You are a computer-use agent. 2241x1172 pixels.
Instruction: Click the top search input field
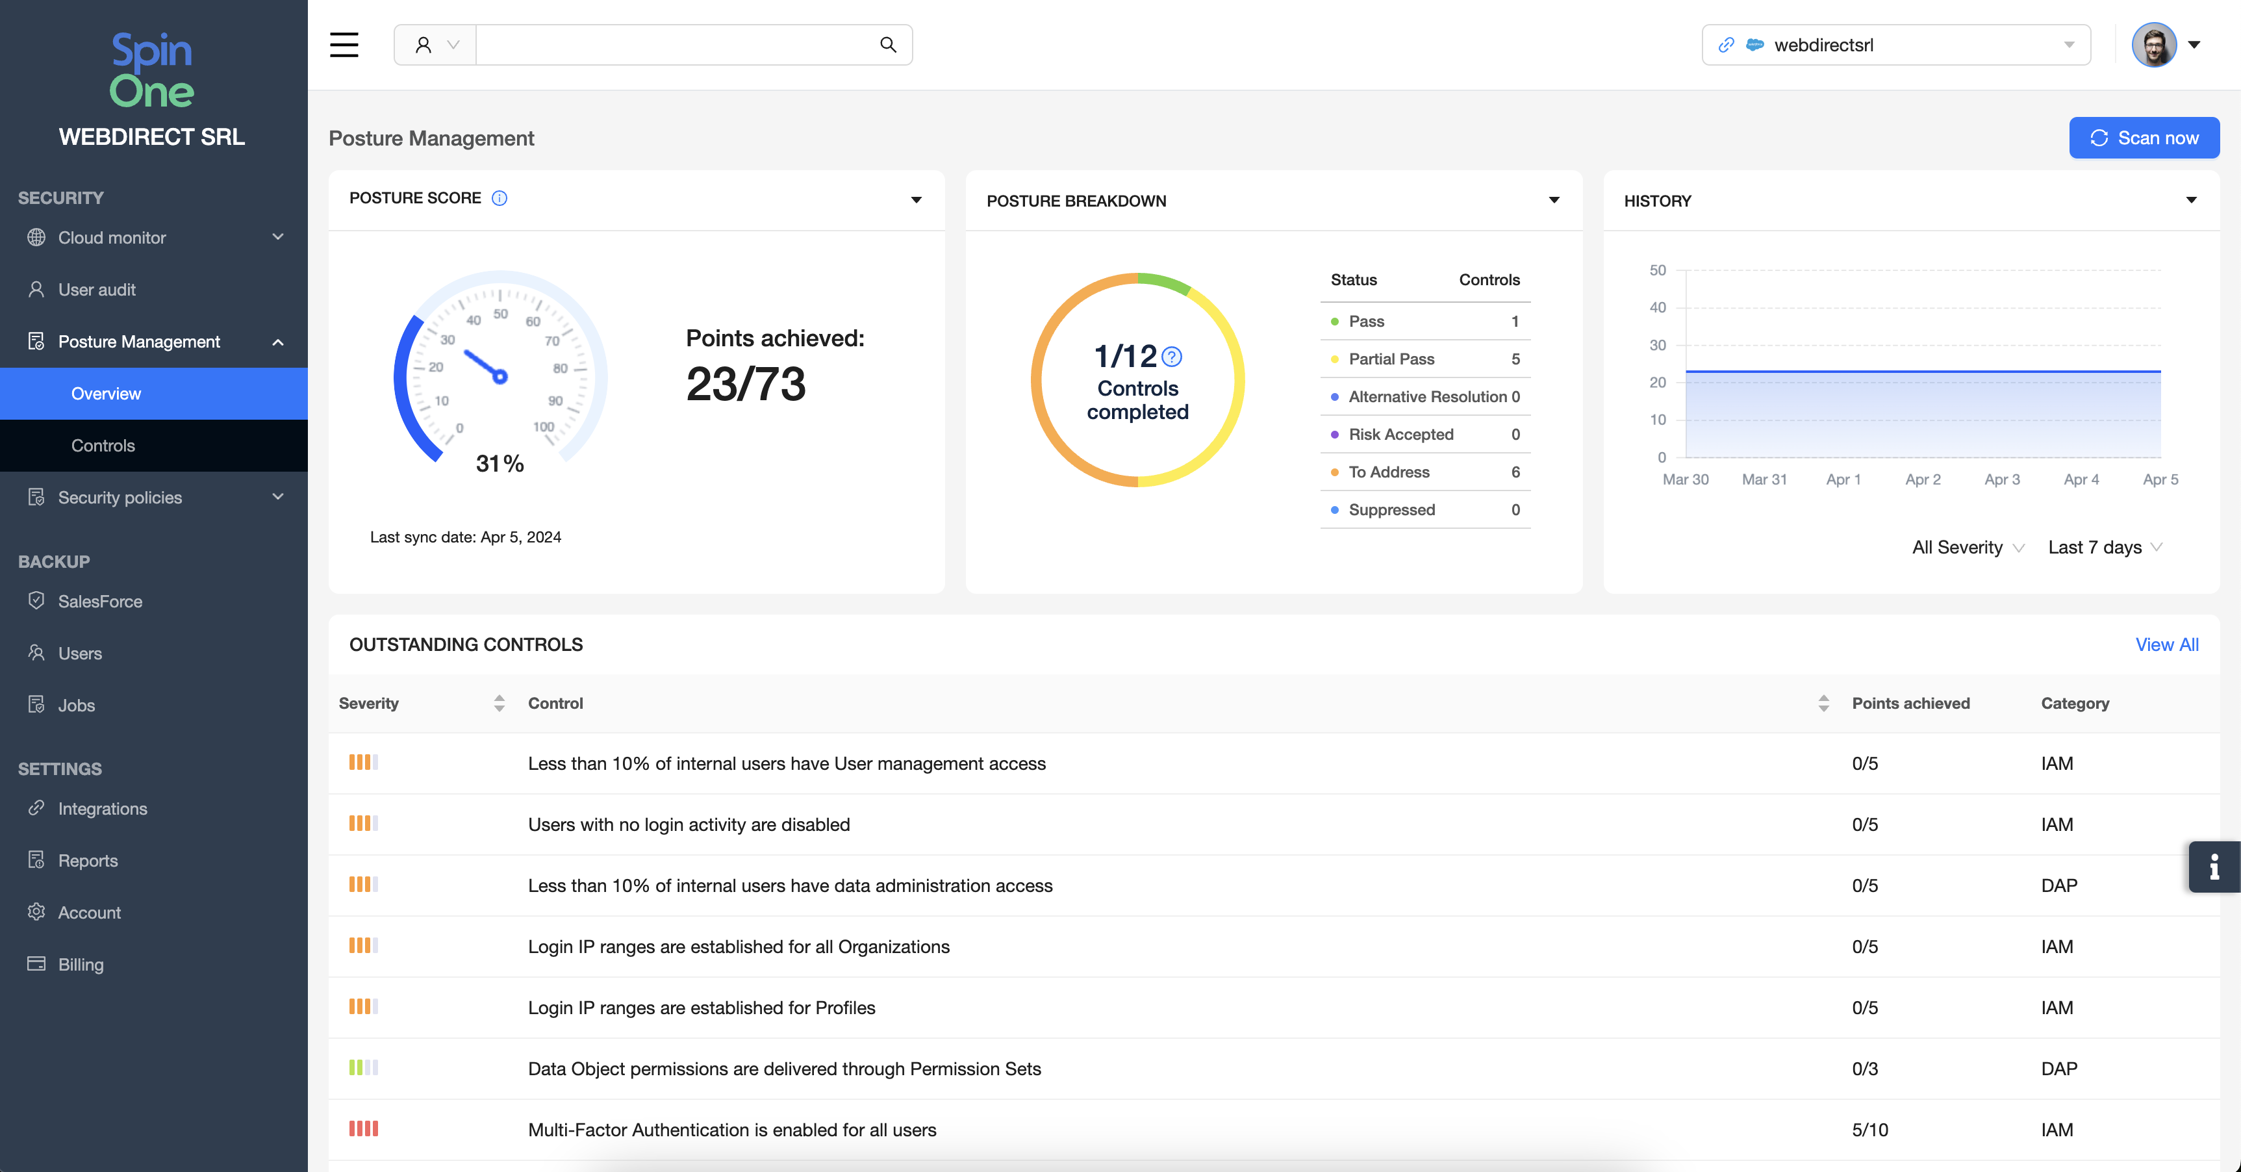tap(674, 44)
